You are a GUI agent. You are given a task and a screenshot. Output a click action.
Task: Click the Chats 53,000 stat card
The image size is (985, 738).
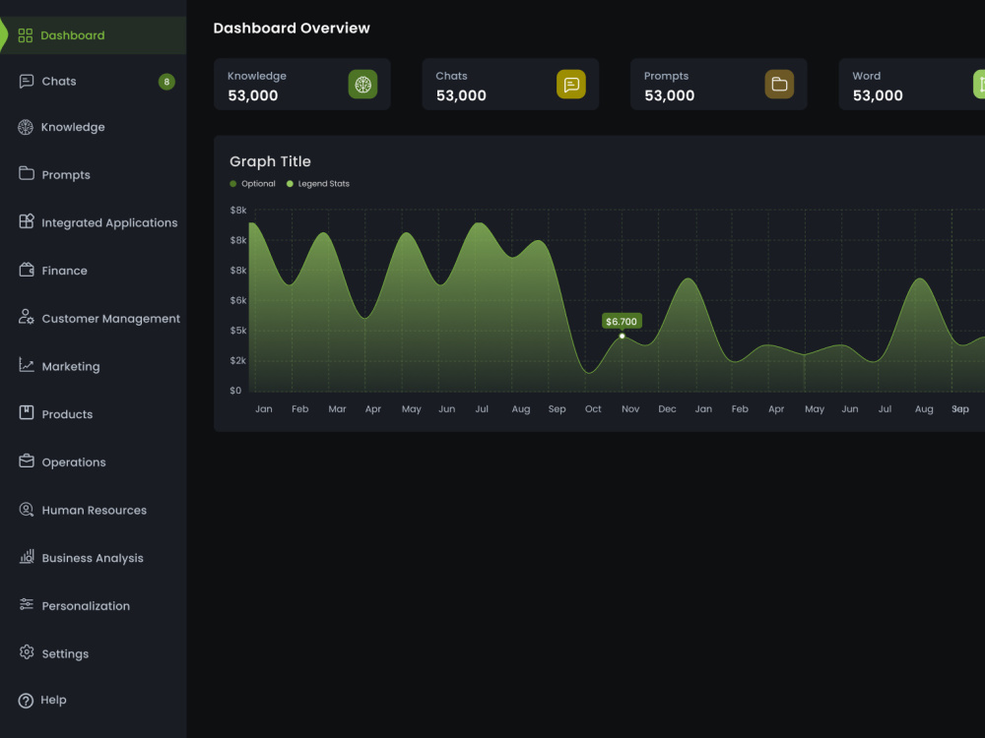pos(510,84)
